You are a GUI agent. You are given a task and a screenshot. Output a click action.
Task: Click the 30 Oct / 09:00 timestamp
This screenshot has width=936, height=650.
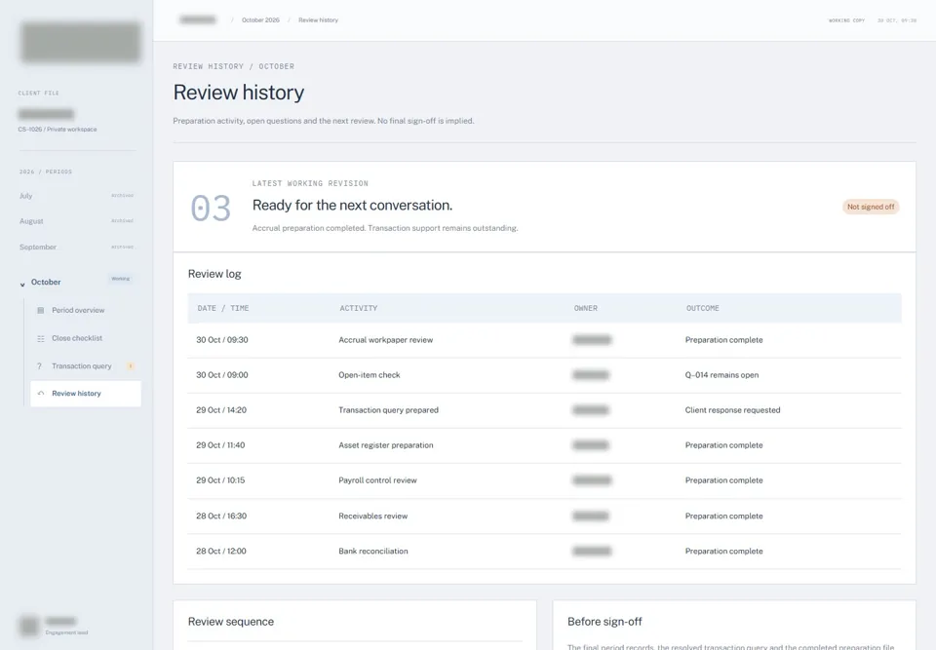click(x=222, y=375)
